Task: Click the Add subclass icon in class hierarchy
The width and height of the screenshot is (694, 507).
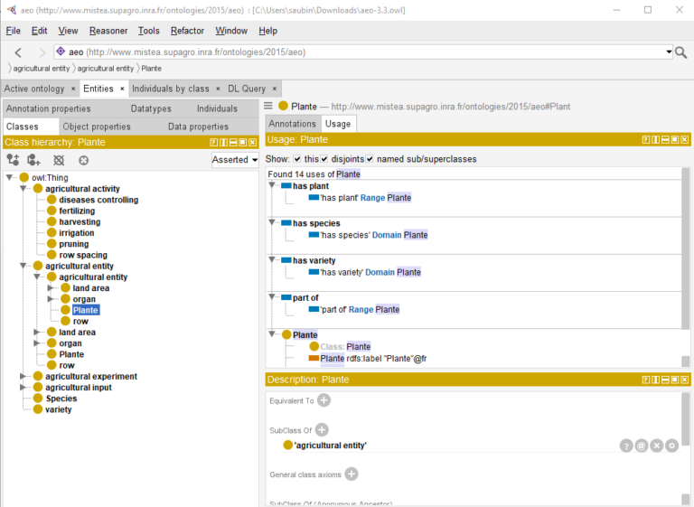Action: coord(13,160)
